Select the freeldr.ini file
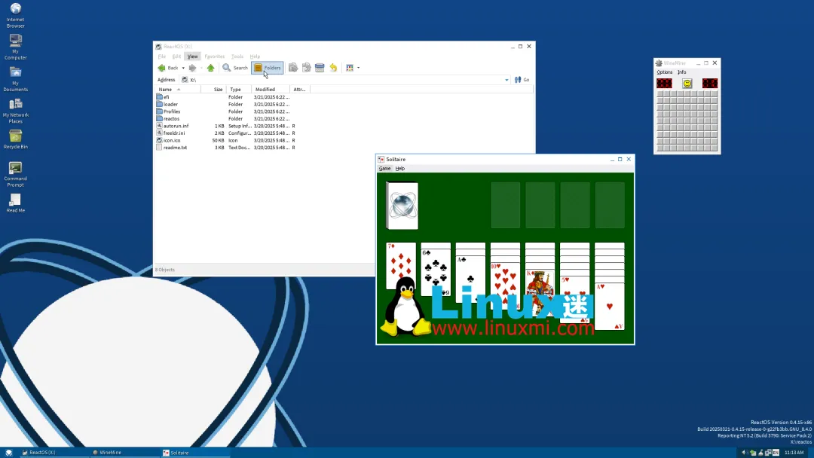This screenshot has height=458, width=814. tap(171, 133)
